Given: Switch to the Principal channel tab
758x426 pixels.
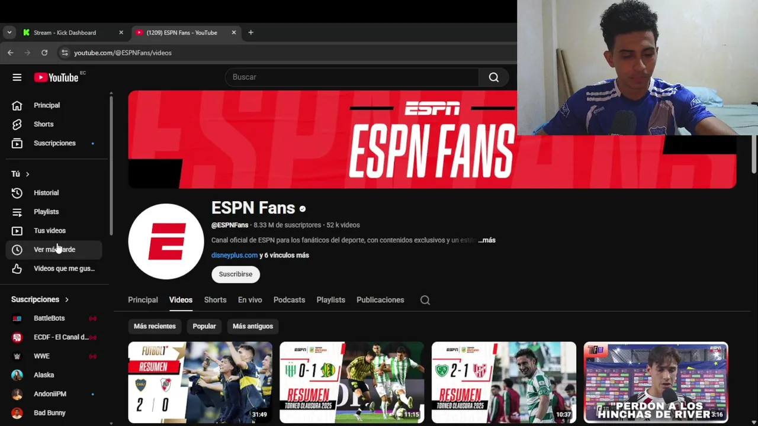Looking at the screenshot, I should [143, 300].
